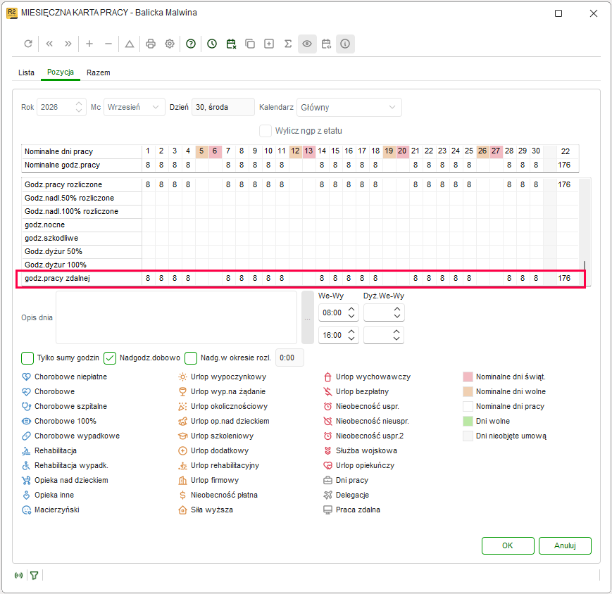Uncheck Nadgodz.dobowo checkbox
Screen dimensions: 612x594
pos(110,358)
